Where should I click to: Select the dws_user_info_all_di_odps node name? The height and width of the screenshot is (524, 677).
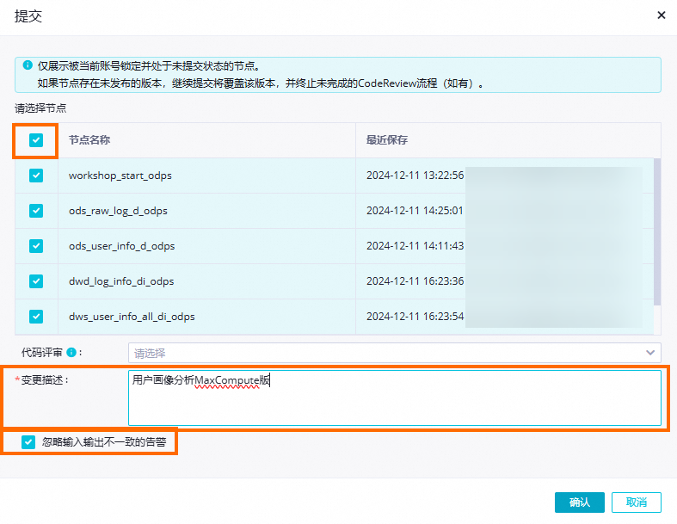132,317
